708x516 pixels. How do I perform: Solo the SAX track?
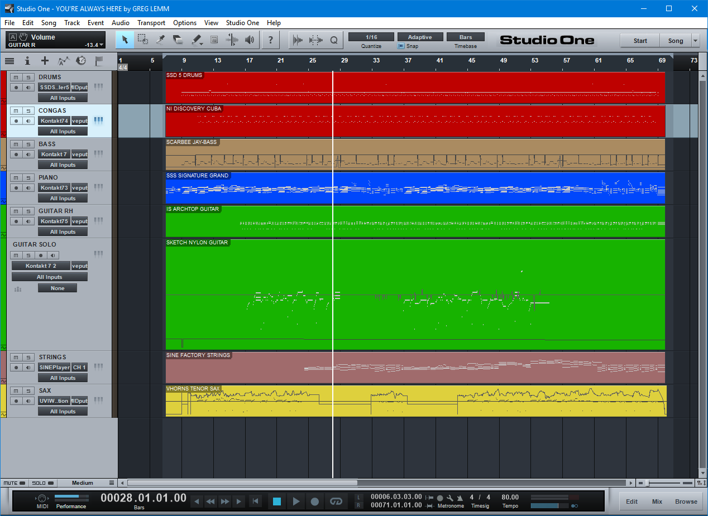pyautogui.click(x=28, y=390)
